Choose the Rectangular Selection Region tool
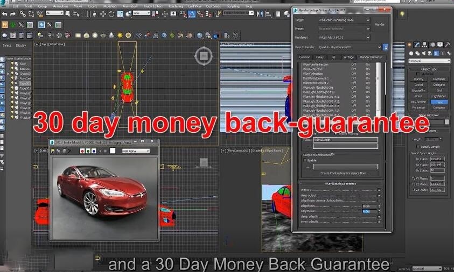 point(85,13)
